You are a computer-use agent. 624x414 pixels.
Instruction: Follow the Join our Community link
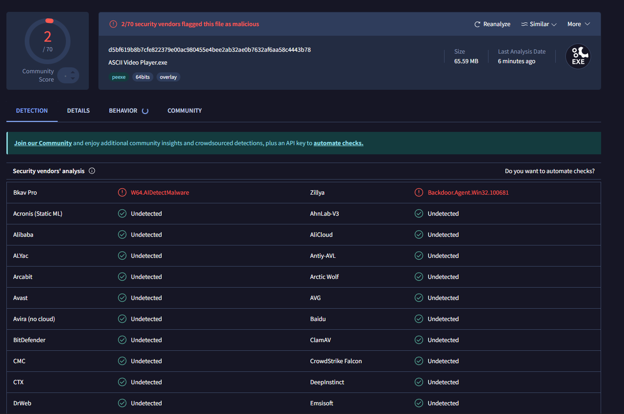click(43, 143)
